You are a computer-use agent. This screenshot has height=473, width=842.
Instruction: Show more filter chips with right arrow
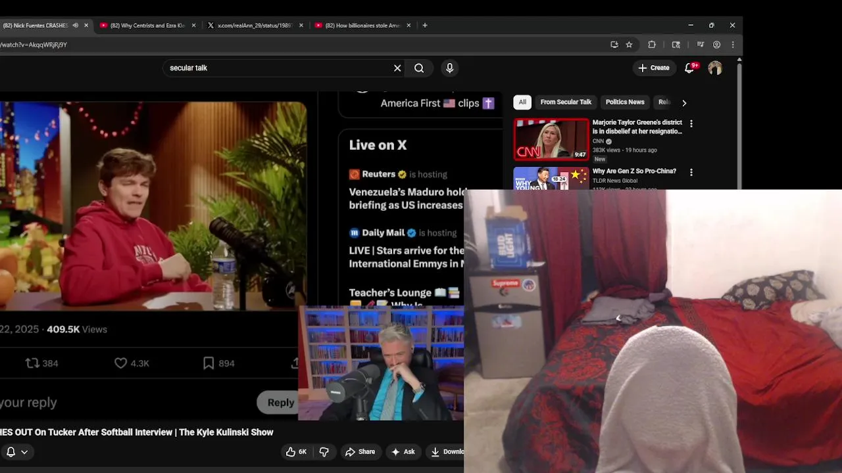(x=684, y=102)
